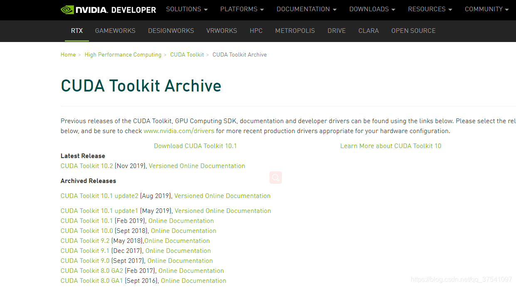516x287 pixels.
Task: Click the pink magnifier search icon
Action: click(x=276, y=178)
